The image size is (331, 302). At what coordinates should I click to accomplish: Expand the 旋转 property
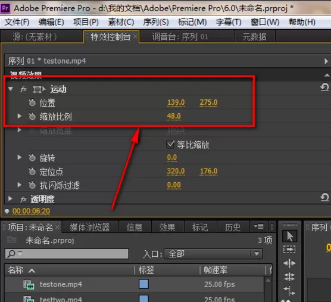20,157
